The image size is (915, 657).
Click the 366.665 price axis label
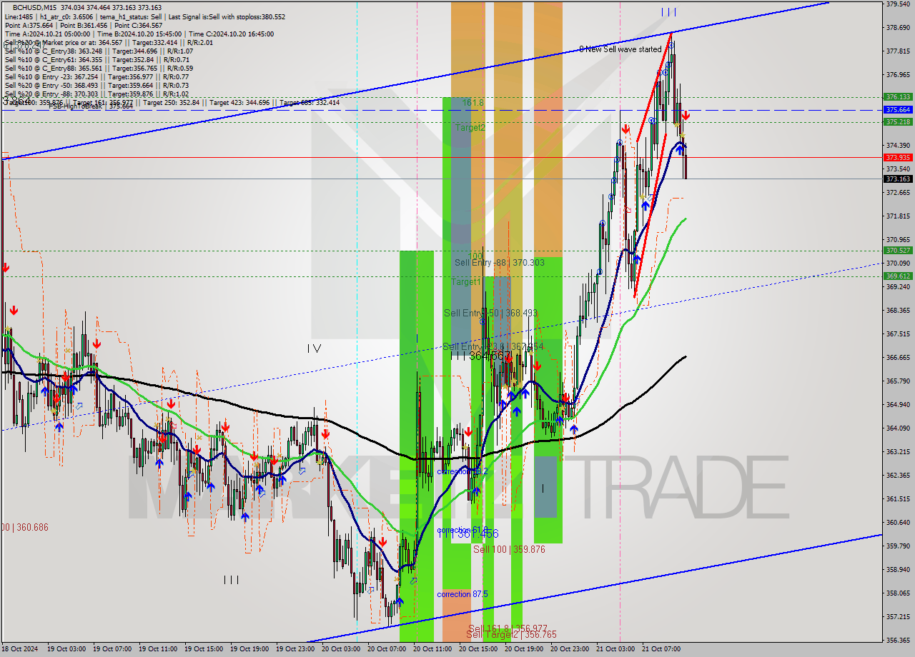[x=898, y=358]
